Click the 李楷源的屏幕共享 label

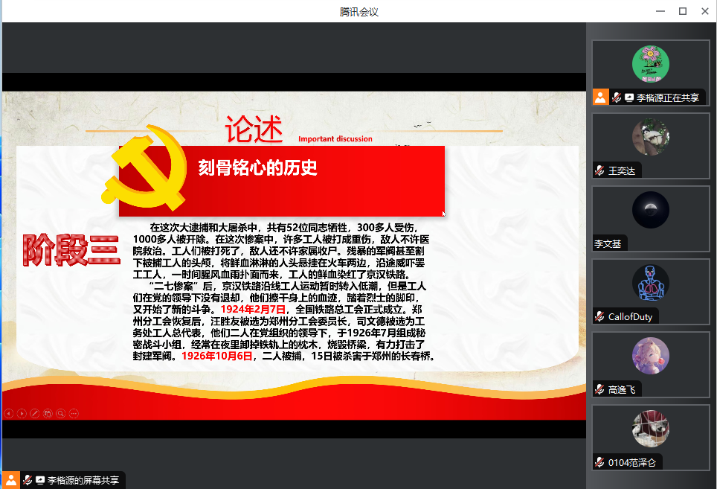point(83,481)
